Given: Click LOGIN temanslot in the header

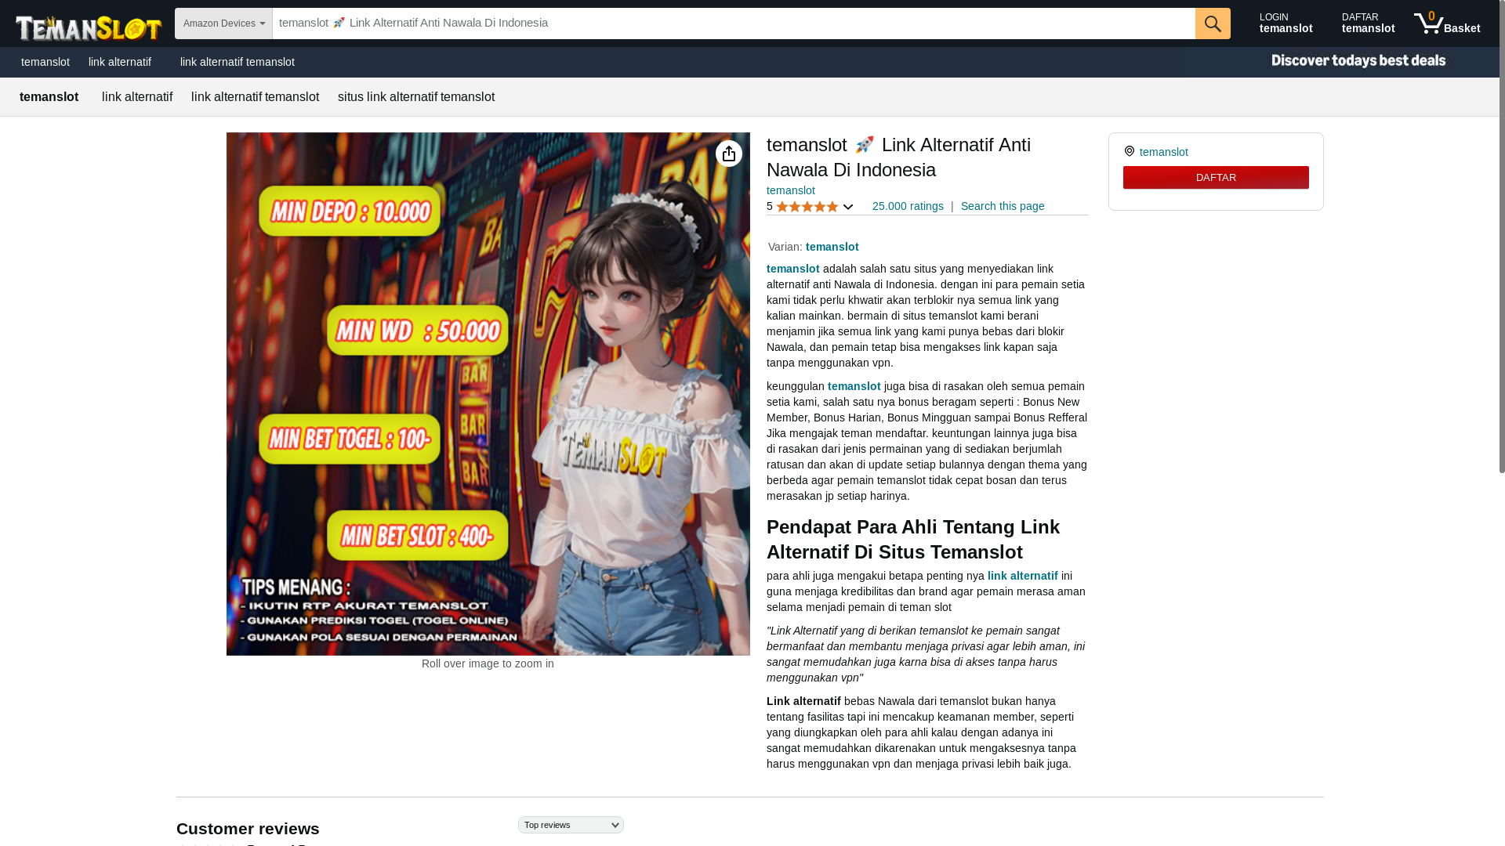Looking at the screenshot, I should click(x=1286, y=23).
